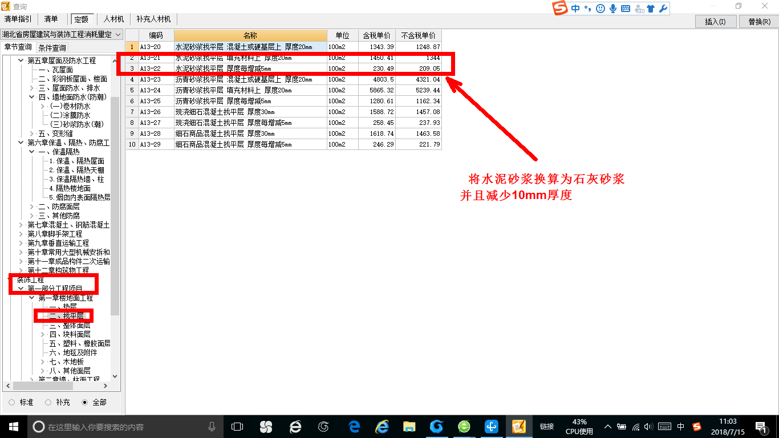Select the 标准 radio button
Viewport: 779px width, 438px height.
pos(12,402)
